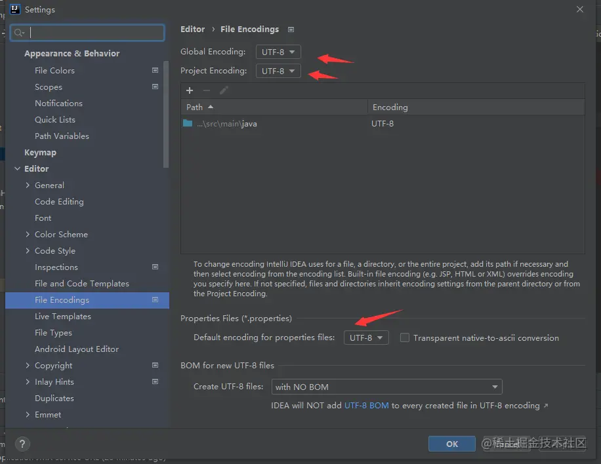This screenshot has height=464, width=601.
Task: Expand the Copyright node
Action: (x=28, y=365)
